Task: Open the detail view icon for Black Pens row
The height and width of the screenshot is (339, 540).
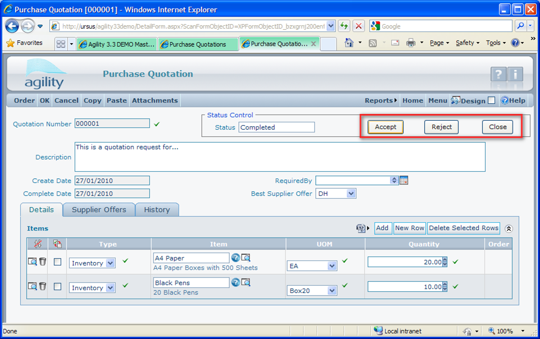Action: tap(33, 286)
